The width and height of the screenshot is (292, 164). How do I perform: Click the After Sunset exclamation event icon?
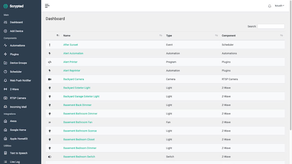pyautogui.click(x=49, y=45)
